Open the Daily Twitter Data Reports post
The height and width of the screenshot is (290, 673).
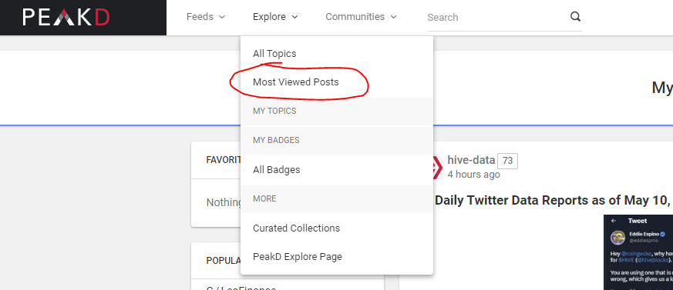click(554, 200)
